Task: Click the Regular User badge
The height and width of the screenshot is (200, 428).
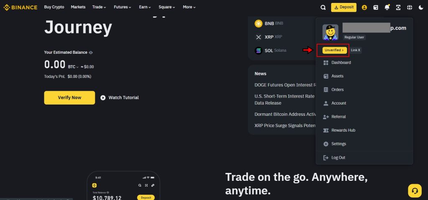Action: tap(354, 37)
